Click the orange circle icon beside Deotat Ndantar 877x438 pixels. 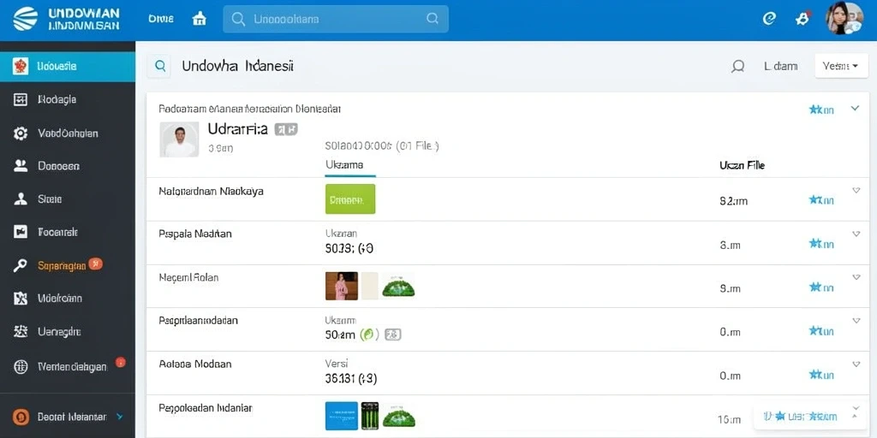click(21, 417)
